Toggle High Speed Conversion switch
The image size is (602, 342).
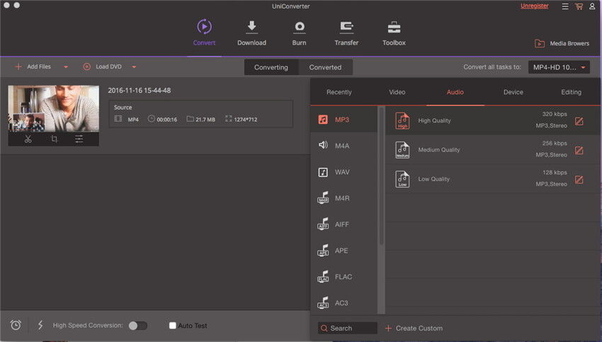pos(138,326)
